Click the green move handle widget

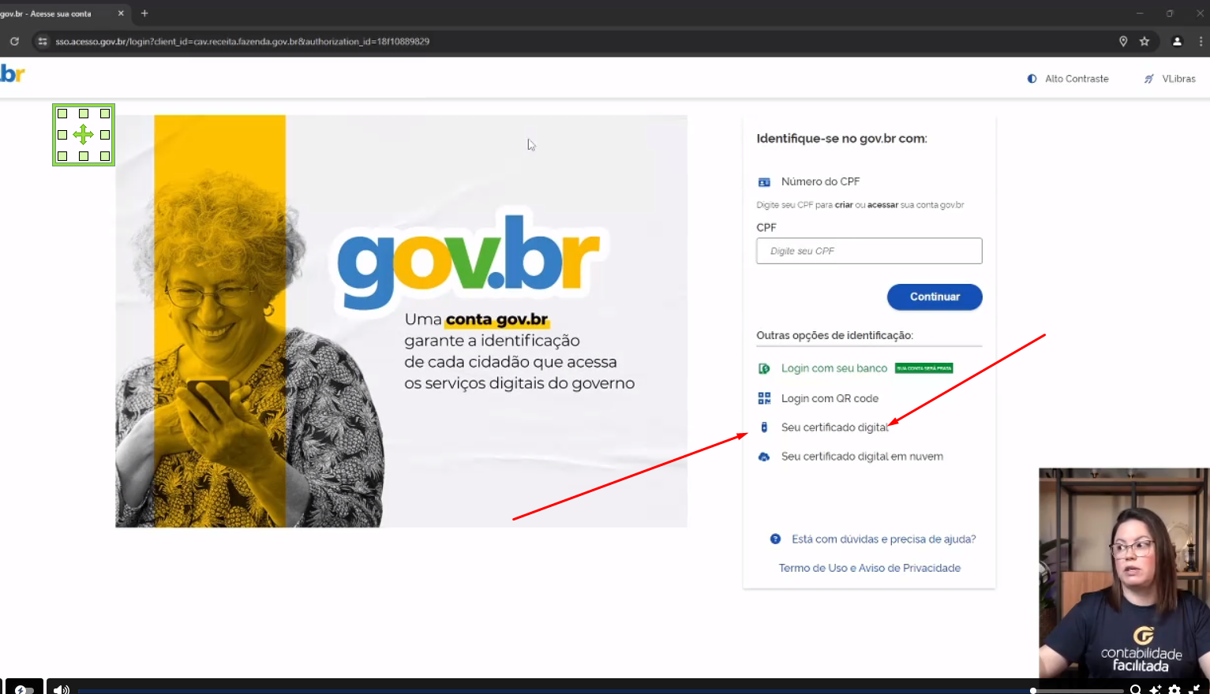coord(84,135)
